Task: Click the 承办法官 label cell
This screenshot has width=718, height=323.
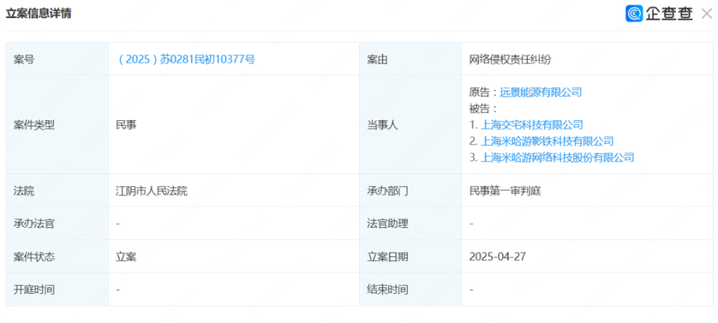Action: click(x=58, y=224)
